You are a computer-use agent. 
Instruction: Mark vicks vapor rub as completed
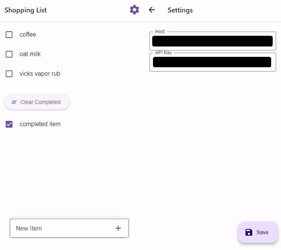coord(9,74)
